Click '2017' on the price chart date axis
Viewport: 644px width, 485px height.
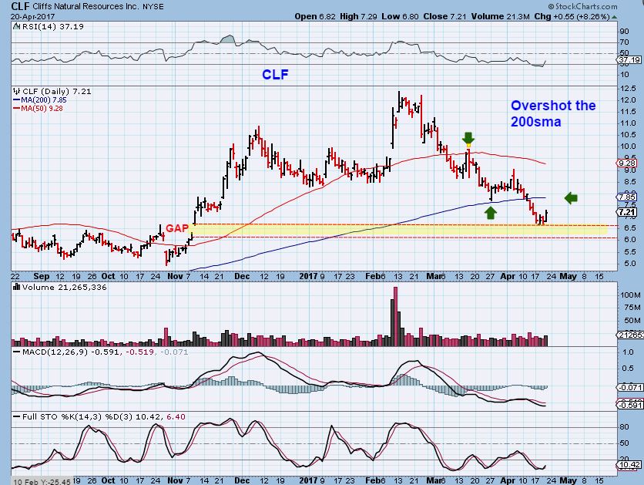click(x=308, y=276)
